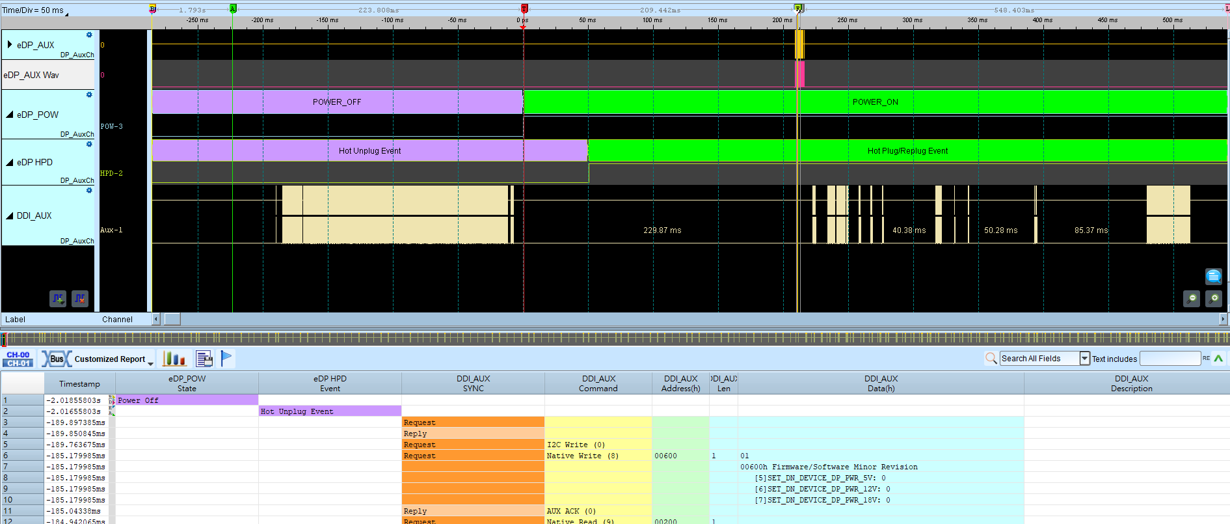
Task: Click waveform scrollbar right arrow
Action: [1223, 319]
